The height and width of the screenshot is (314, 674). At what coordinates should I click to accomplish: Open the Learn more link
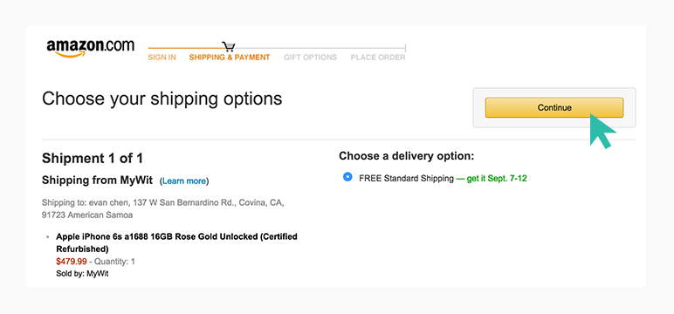click(184, 181)
